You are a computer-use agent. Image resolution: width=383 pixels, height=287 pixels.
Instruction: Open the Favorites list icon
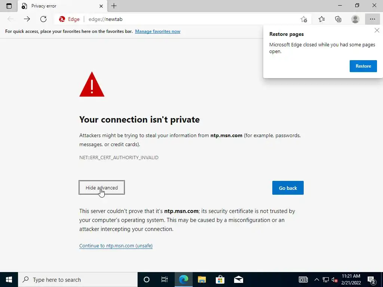[322, 19]
